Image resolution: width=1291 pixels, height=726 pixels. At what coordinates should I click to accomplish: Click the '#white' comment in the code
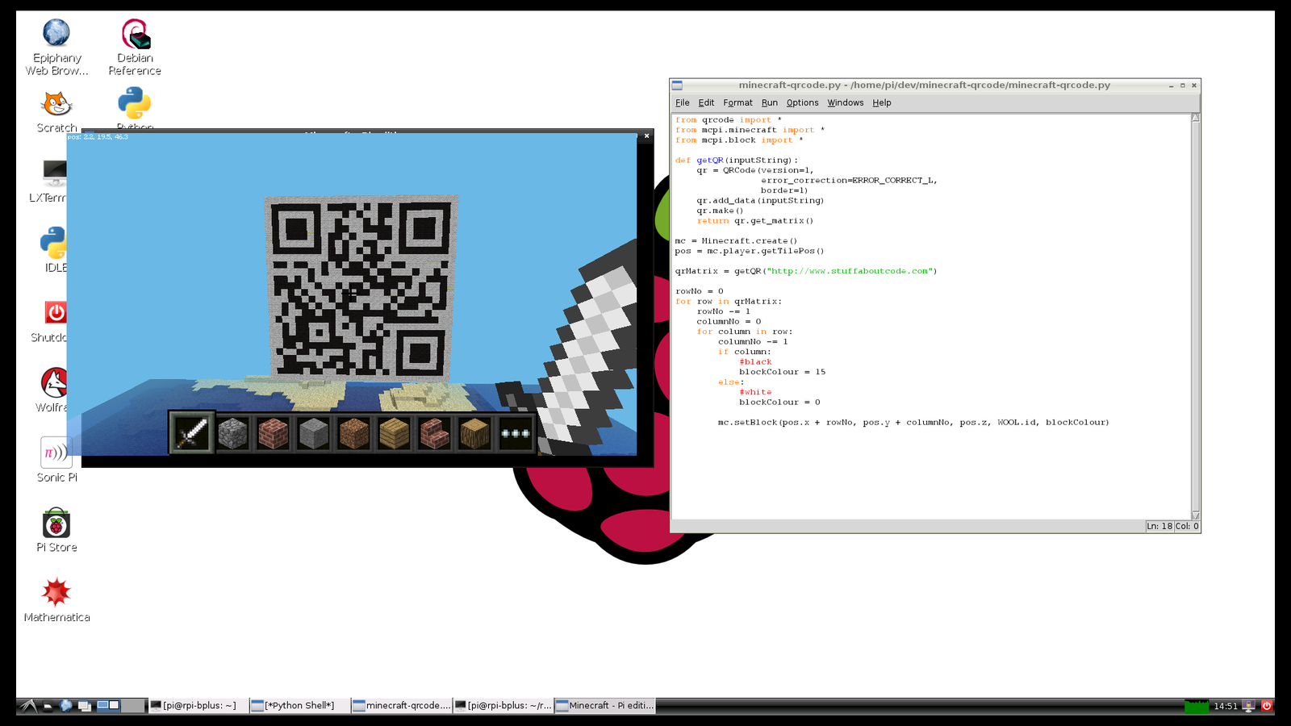pyautogui.click(x=755, y=392)
